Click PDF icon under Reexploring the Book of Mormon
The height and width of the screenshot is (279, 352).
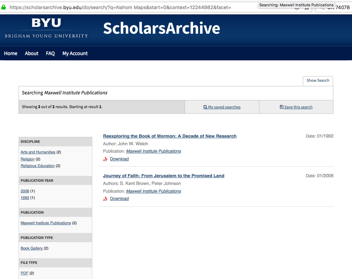coord(105,159)
